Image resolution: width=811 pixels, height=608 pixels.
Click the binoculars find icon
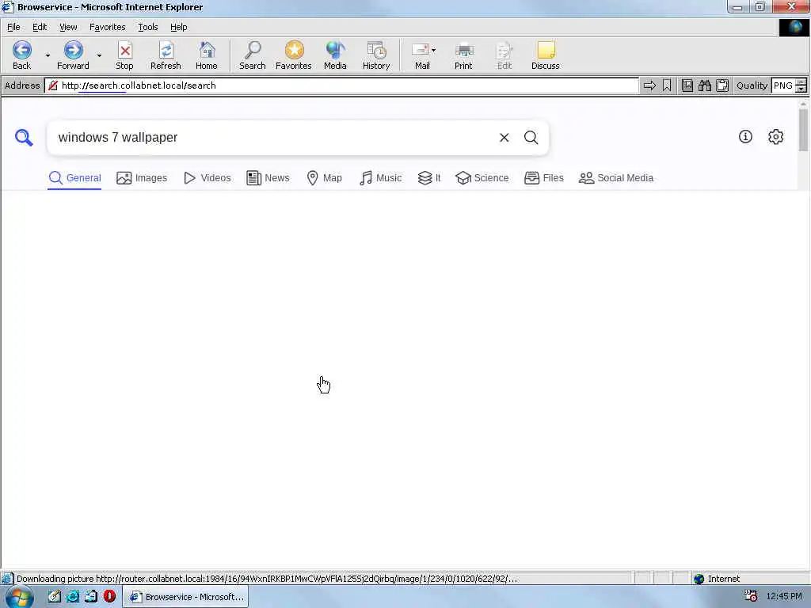pos(704,85)
